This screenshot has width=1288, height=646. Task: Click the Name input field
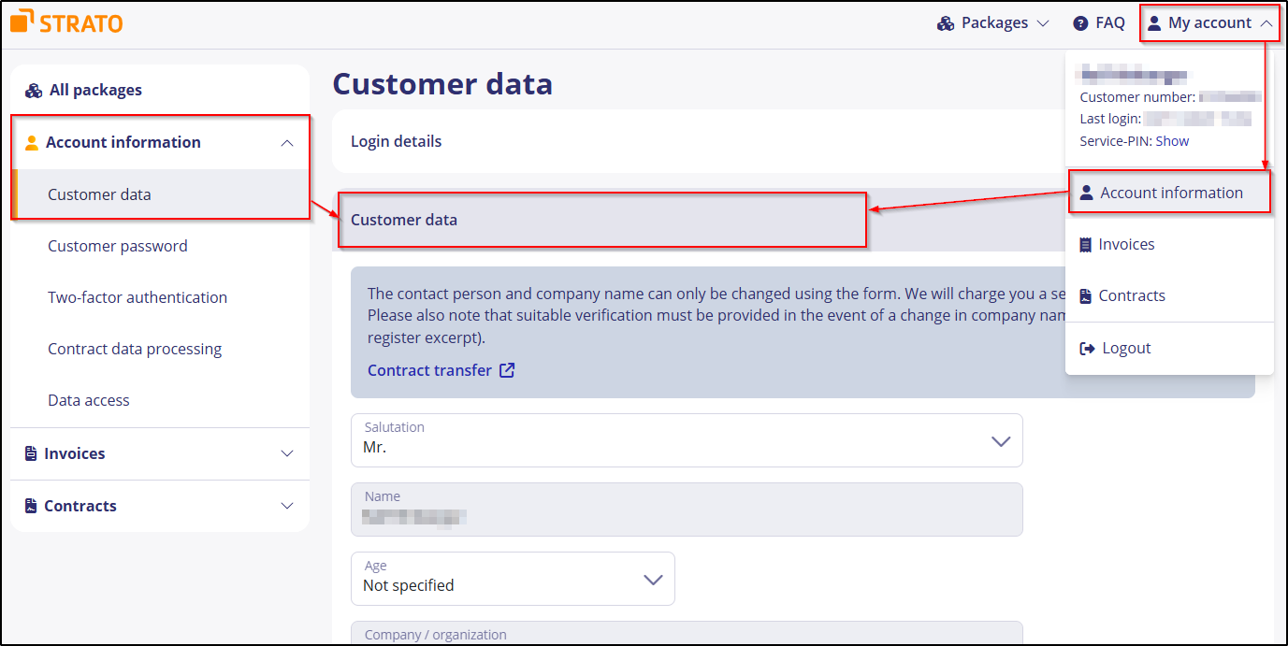pyautogui.click(x=687, y=509)
